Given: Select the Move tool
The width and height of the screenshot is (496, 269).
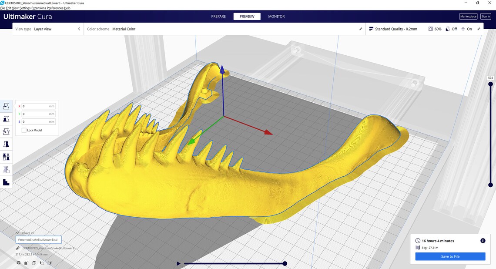Looking at the screenshot, I should [x=6, y=106].
